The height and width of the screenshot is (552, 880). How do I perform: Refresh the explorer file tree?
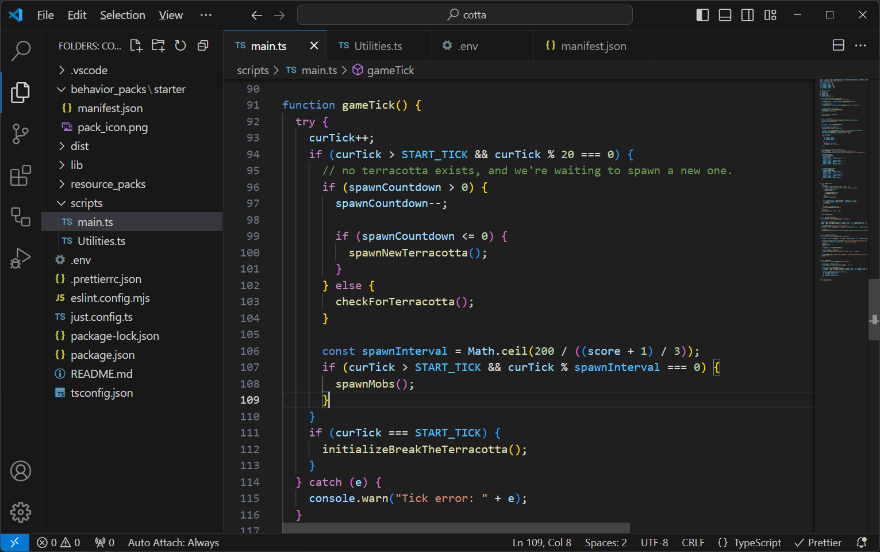(x=180, y=46)
